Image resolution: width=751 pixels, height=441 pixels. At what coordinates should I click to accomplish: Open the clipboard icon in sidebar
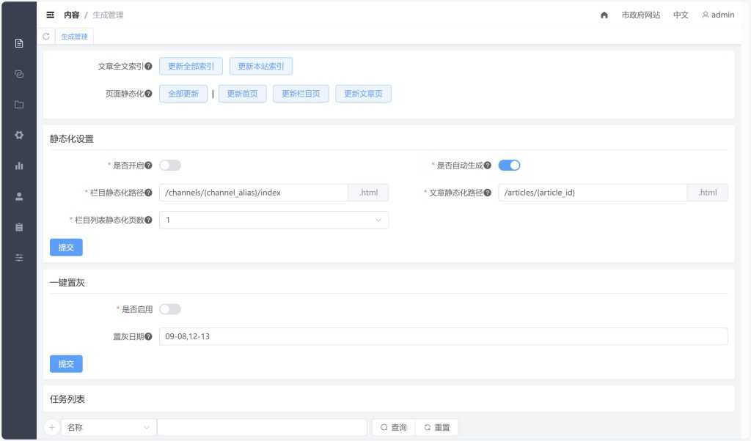(x=19, y=227)
